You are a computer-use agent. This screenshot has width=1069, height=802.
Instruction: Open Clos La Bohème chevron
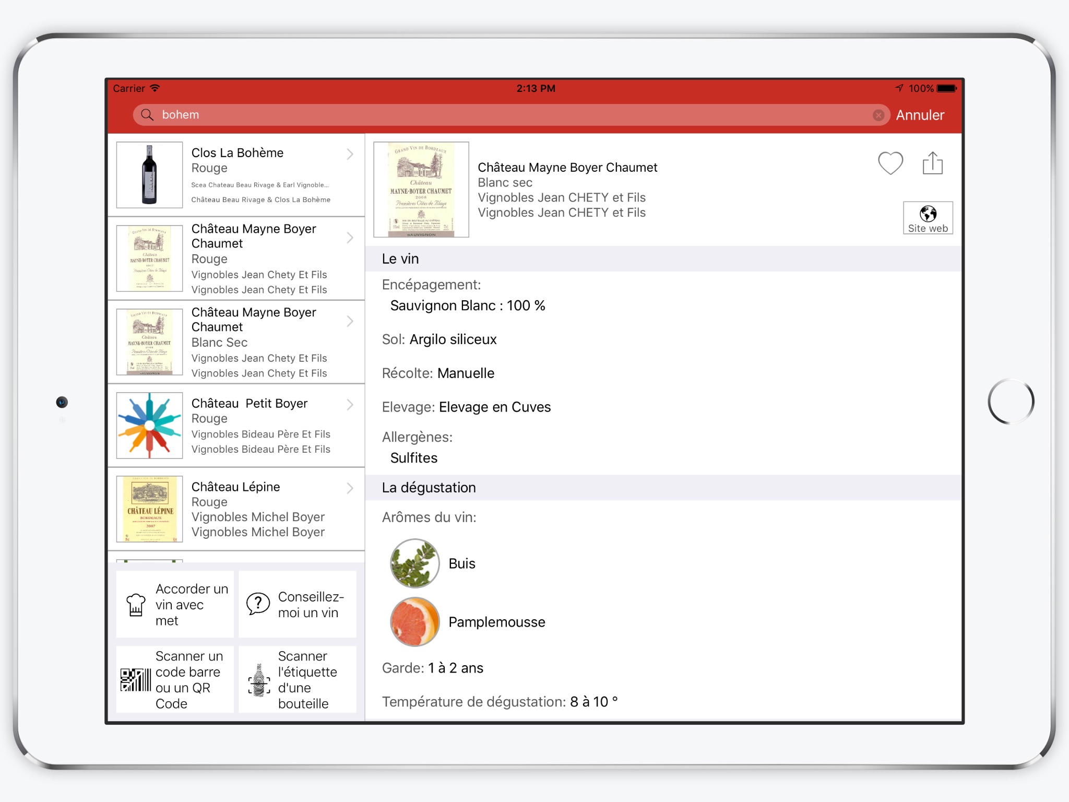click(x=350, y=154)
